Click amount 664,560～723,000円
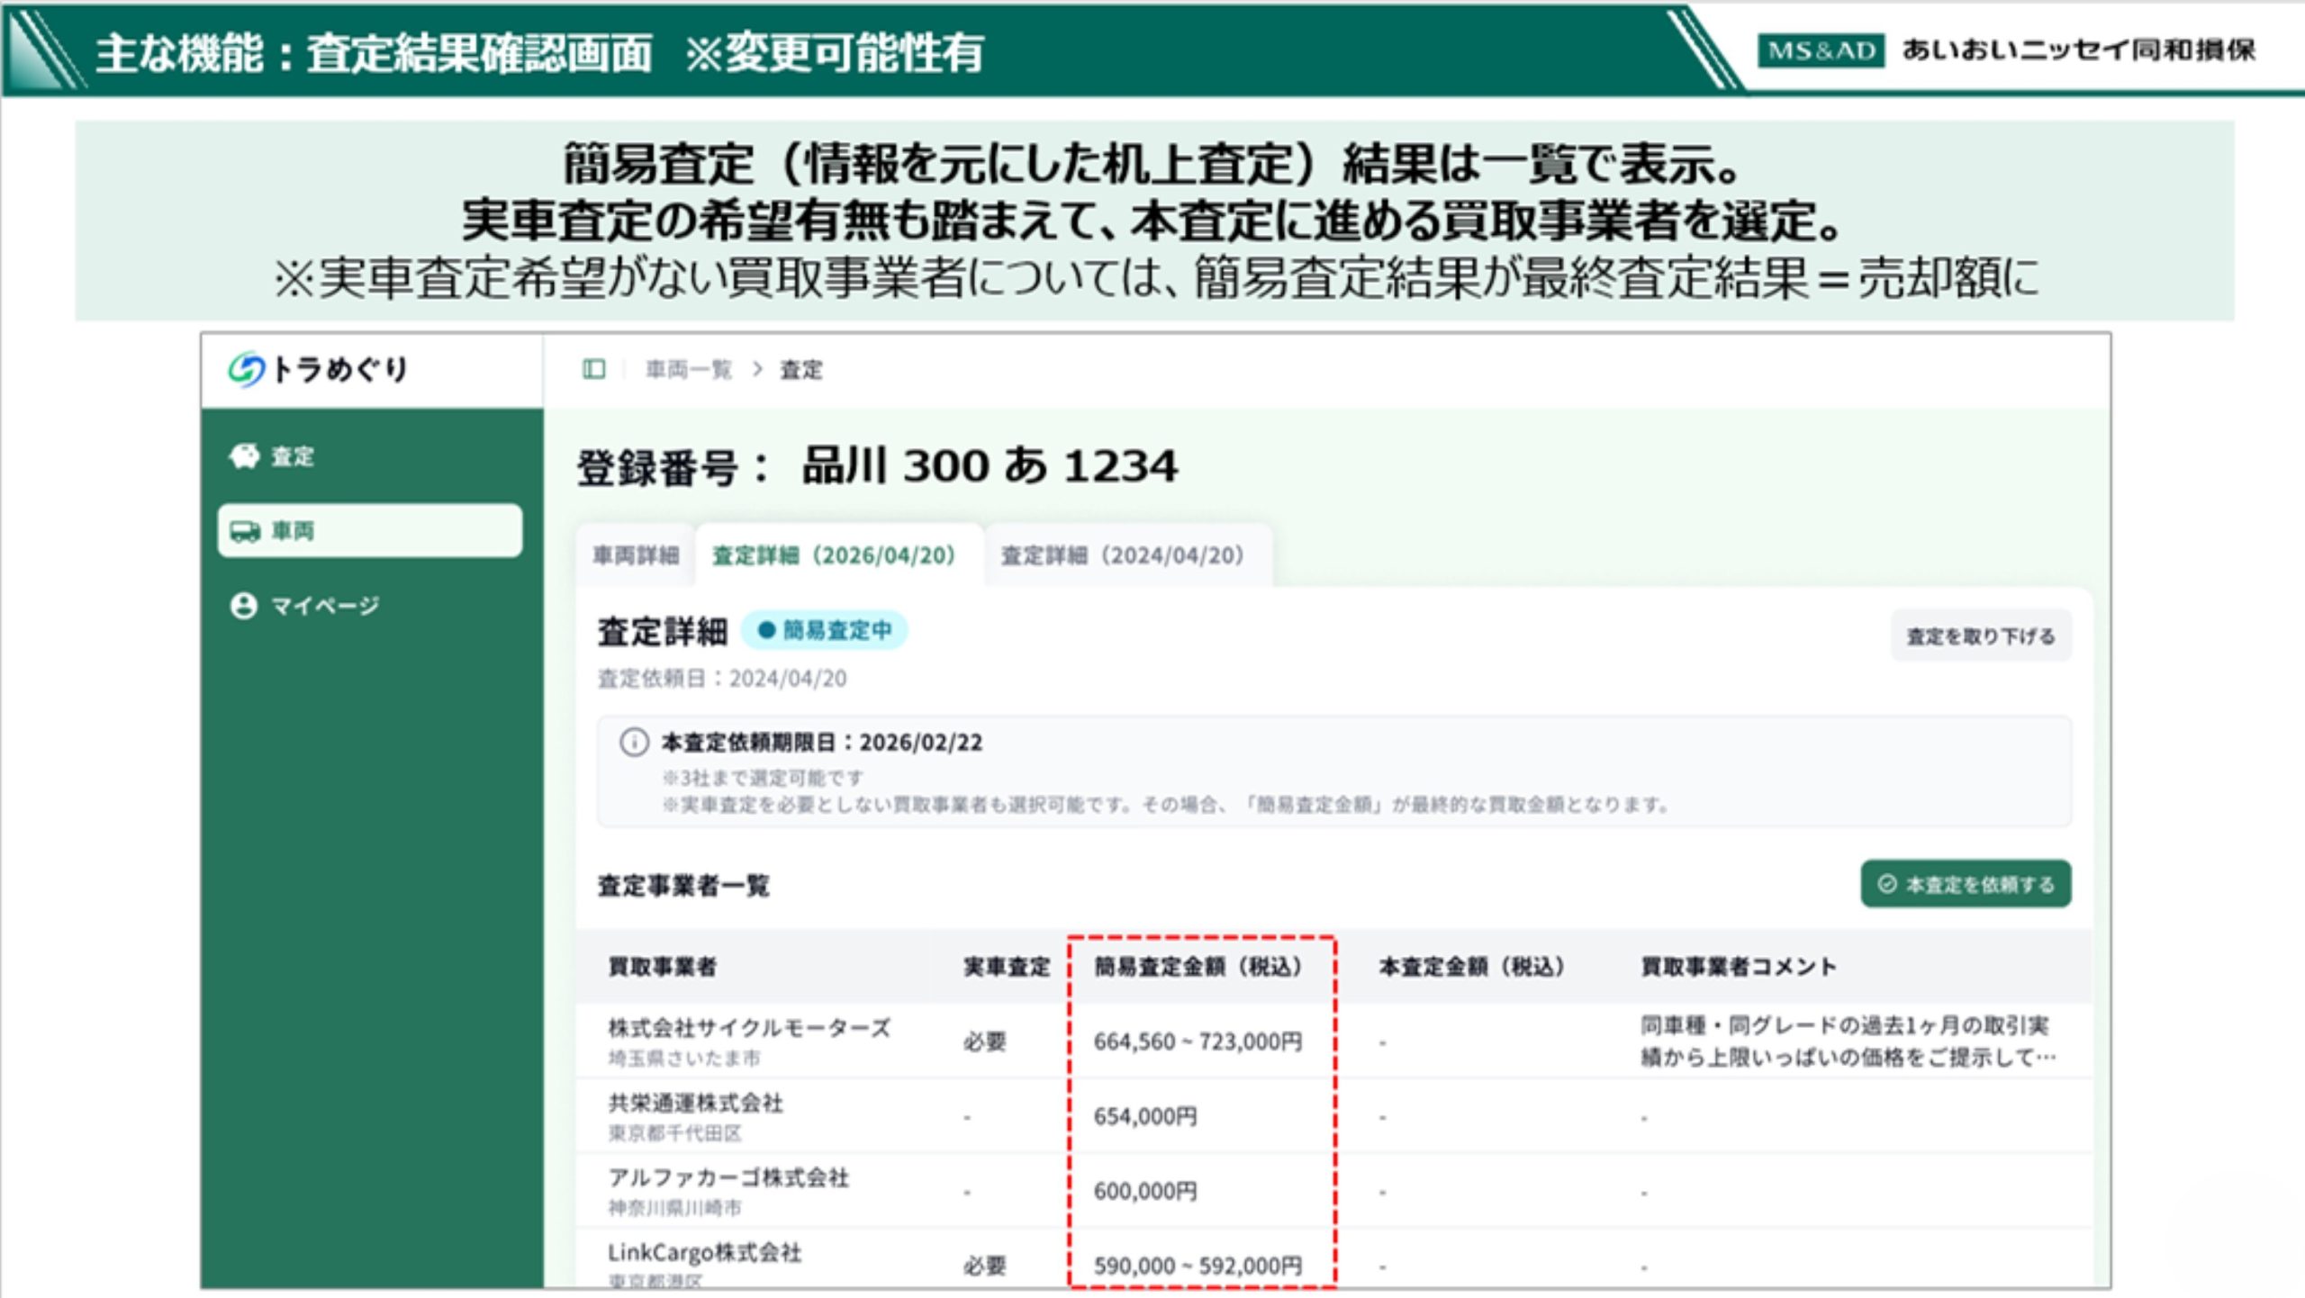 (x=1198, y=1041)
